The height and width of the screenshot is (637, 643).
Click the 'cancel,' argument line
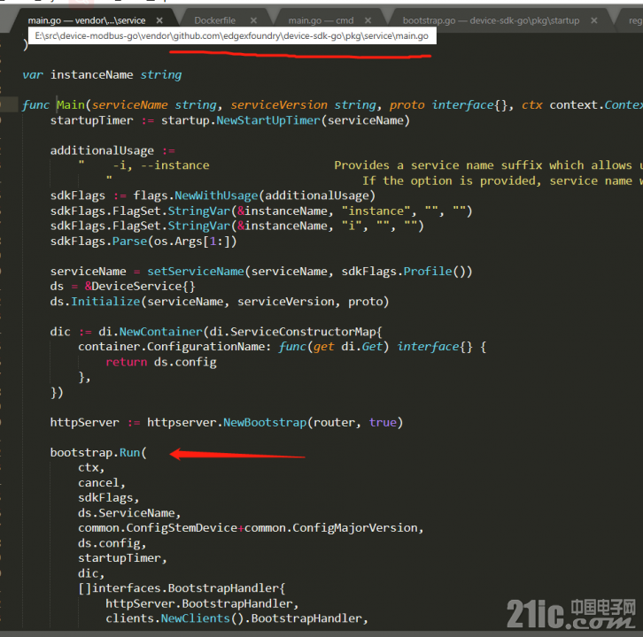click(x=102, y=483)
